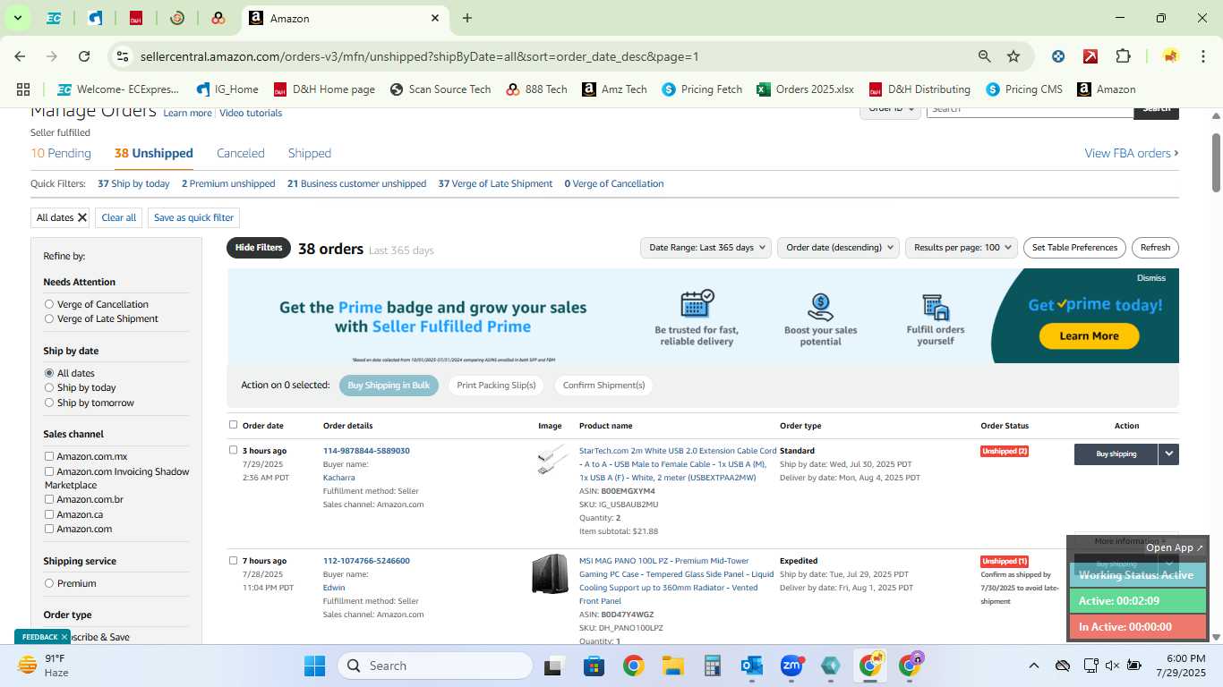This screenshot has height=687, width=1223.
Task: Dismiss the Prime banner
Action: 1150,278
